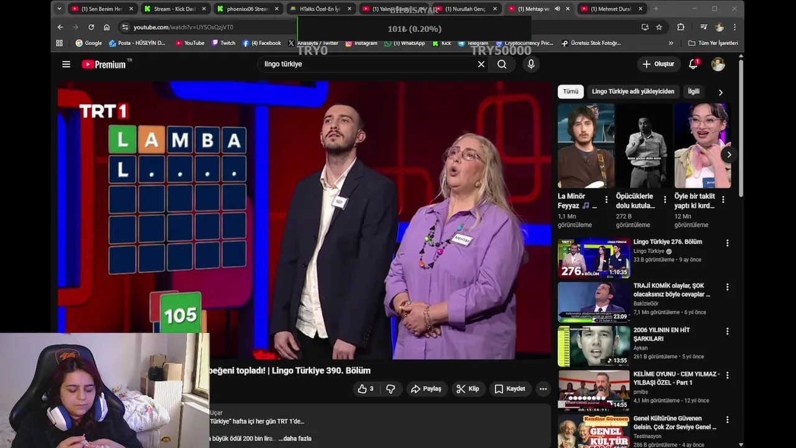The height and width of the screenshot is (448, 796).
Task: Open the browser extensions puzzle icon
Action: pos(680,27)
